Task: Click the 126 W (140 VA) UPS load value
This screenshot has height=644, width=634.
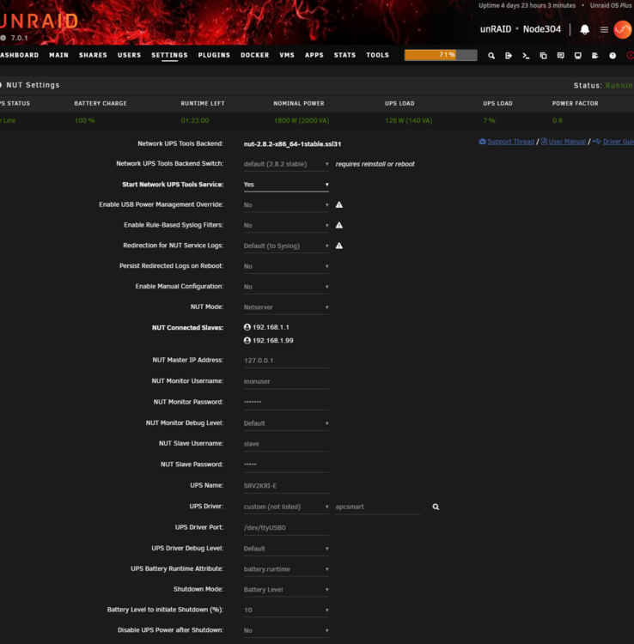Action: point(409,120)
